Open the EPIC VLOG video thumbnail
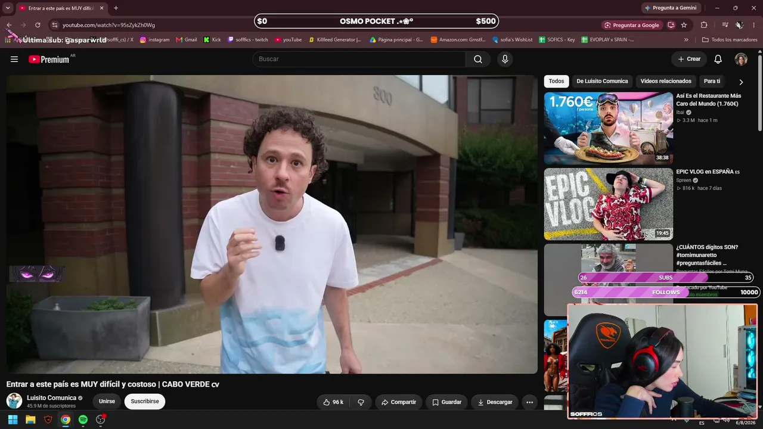The height and width of the screenshot is (429, 763). coord(609,204)
